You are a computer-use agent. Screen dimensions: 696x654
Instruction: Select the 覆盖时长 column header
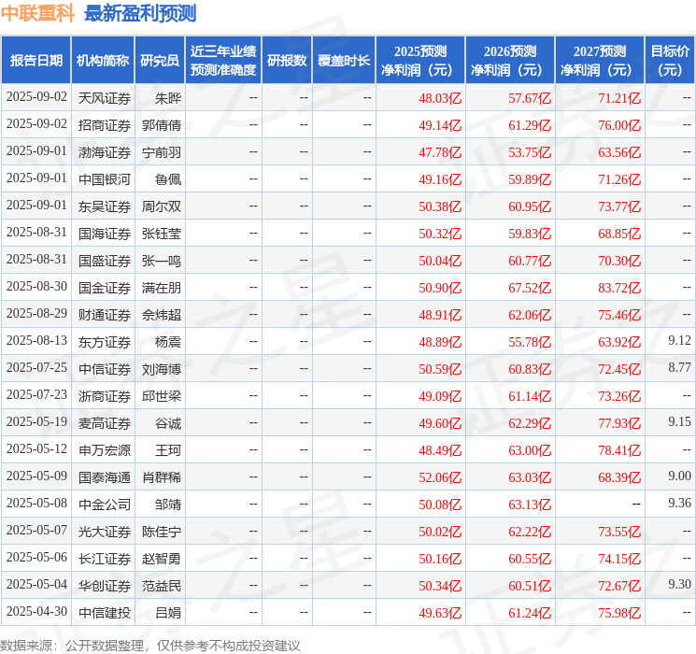tap(344, 61)
